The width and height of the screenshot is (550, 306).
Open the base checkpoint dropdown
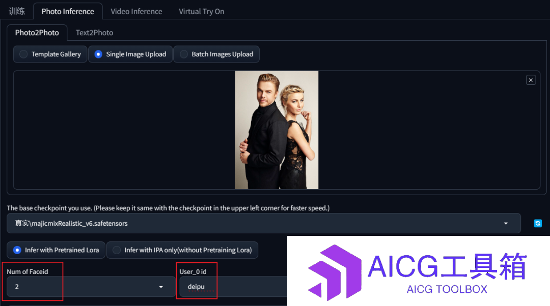click(263, 223)
